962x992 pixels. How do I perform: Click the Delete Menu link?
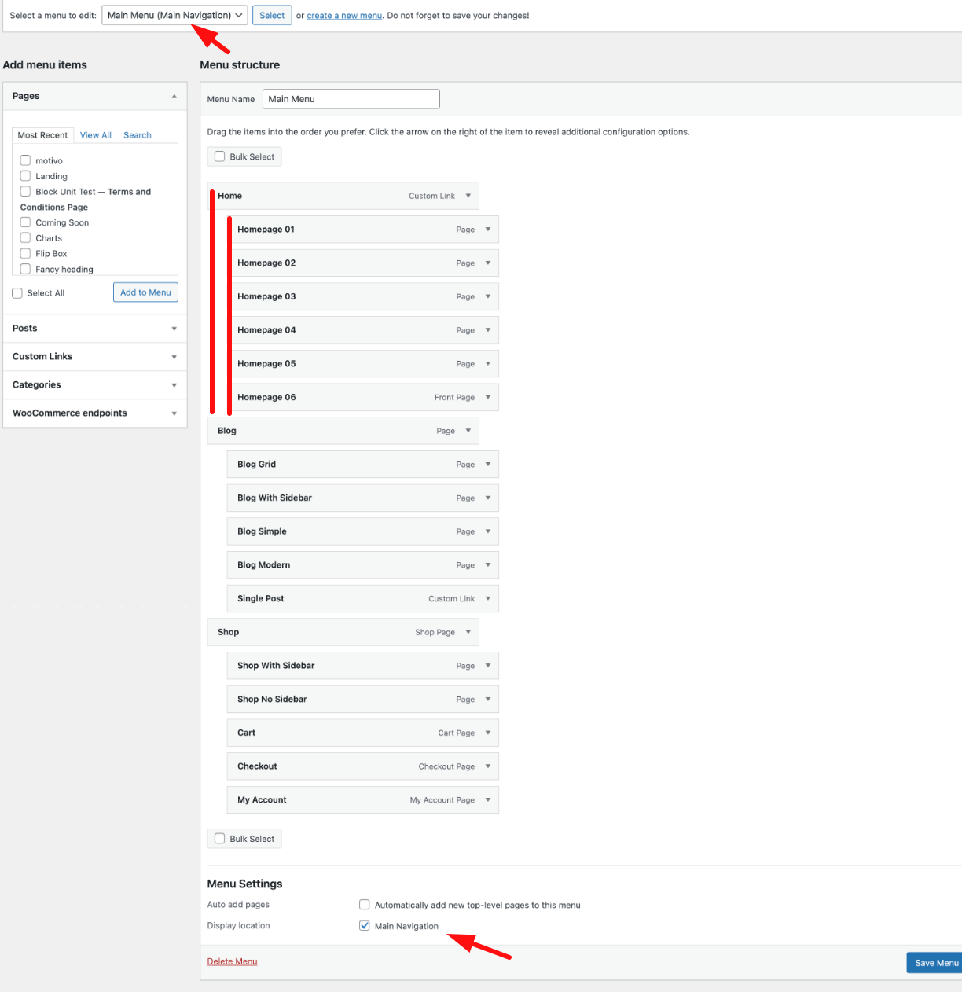[x=232, y=961]
